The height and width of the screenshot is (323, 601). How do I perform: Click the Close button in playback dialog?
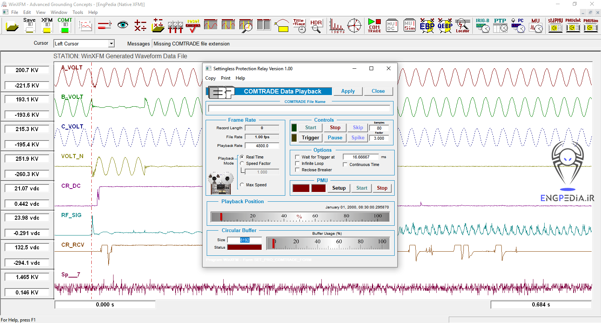pyautogui.click(x=378, y=91)
